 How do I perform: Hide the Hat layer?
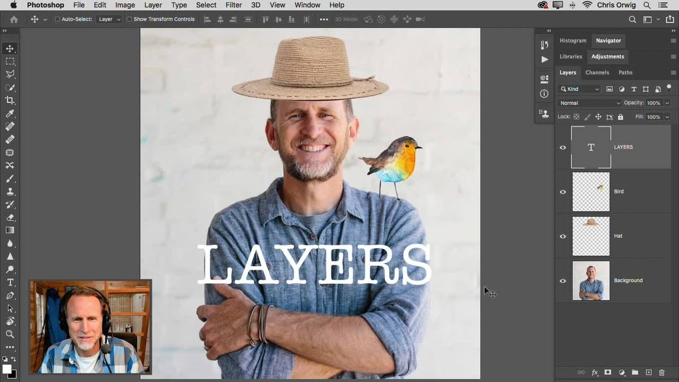tap(563, 237)
